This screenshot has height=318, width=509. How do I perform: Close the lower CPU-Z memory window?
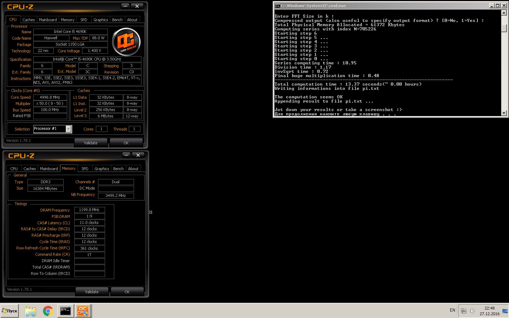(x=138, y=155)
